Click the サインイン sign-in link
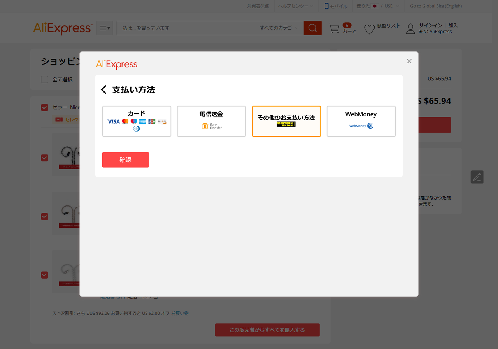The image size is (498, 349). point(430,25)
